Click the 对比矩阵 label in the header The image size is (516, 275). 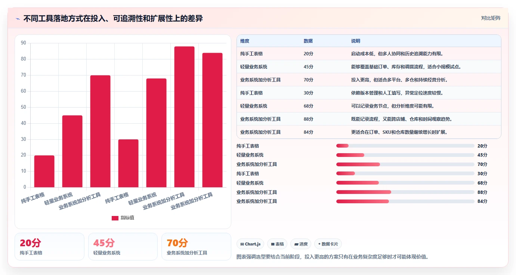[491, 18]
